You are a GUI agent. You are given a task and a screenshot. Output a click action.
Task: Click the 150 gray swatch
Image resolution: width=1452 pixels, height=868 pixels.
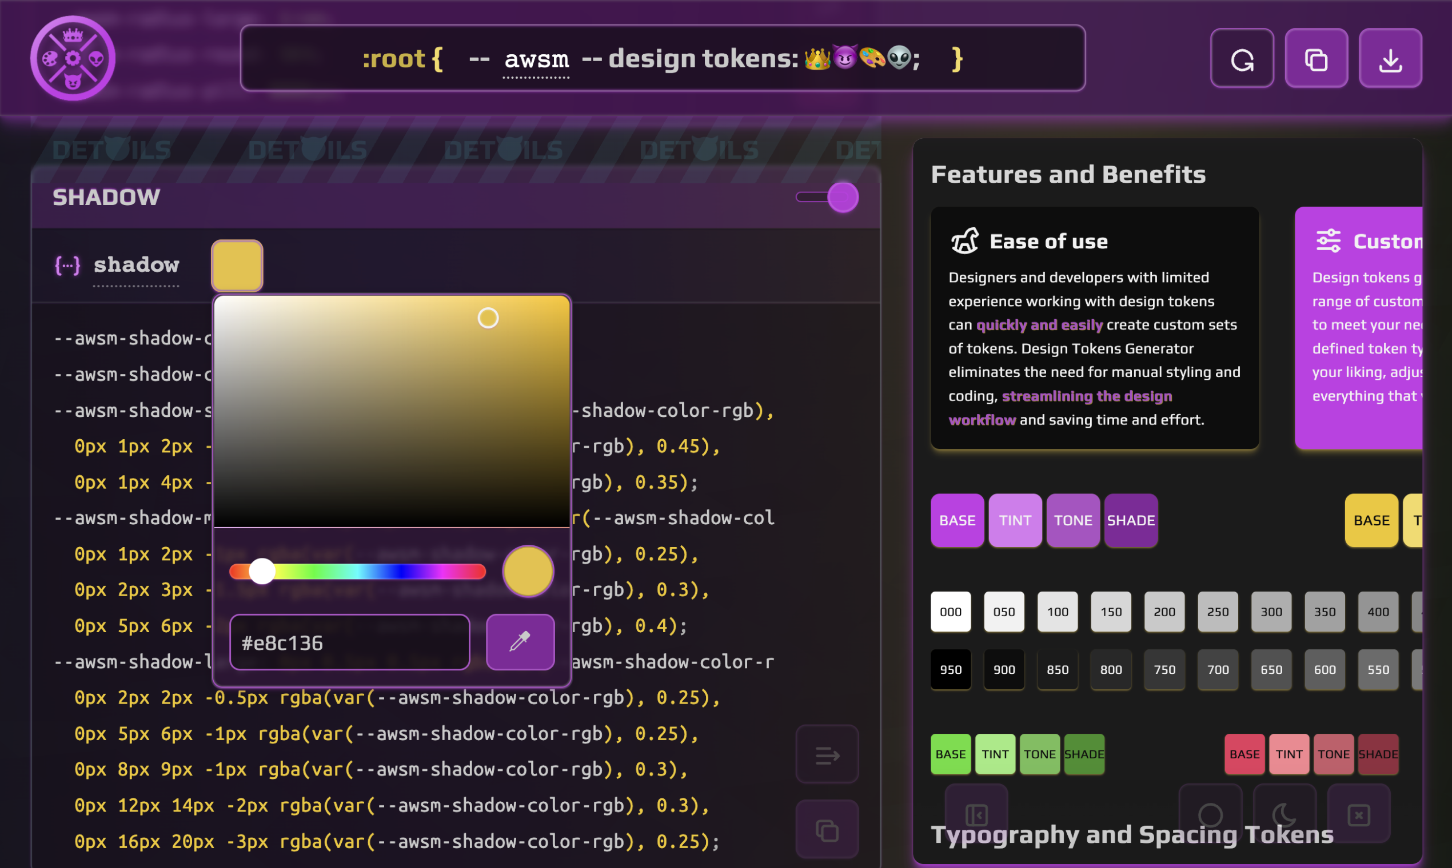click(x=1111, y=611)
